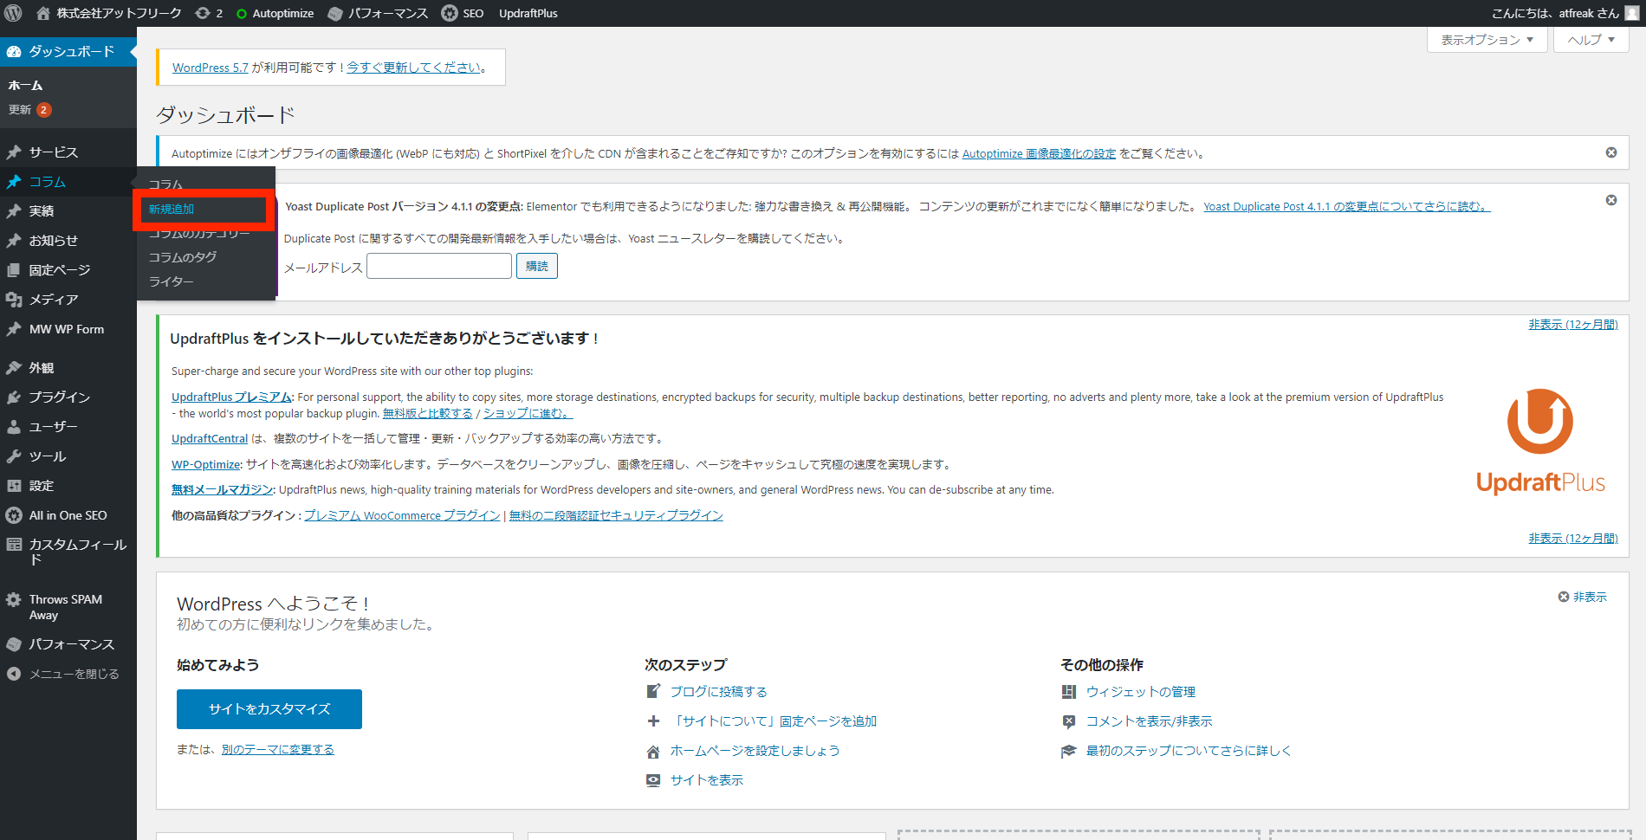This screenshot has height=840, width=1646.
Task: Open the 固定ページ sidebar menu
Action: pyautogui.click(x=68, y=269)
